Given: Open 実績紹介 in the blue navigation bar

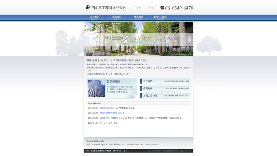Looking at the screenshot, I should coord(117,18).
